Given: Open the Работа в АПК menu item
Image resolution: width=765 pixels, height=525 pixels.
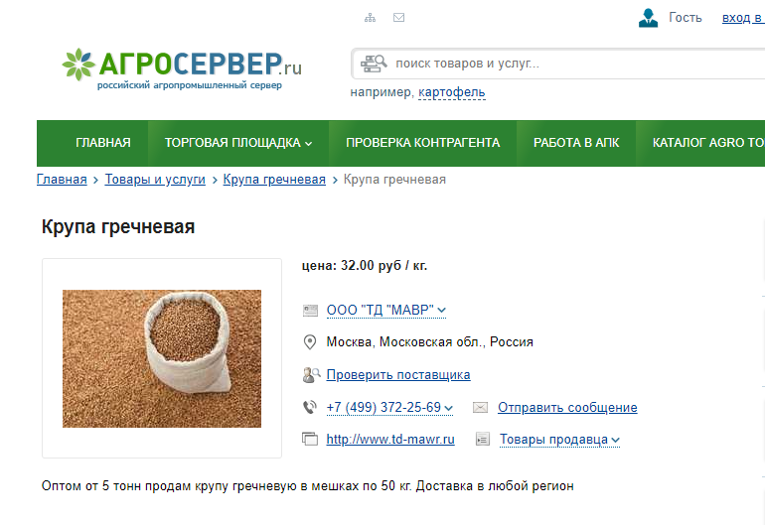Looking at the screenshot, I should tap(576, 143).
